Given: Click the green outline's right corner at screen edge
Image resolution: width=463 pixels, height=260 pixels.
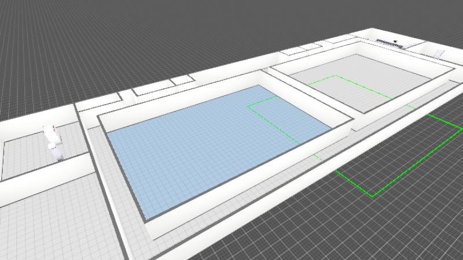Looking at the screenshot, I should tap(460, 128).
